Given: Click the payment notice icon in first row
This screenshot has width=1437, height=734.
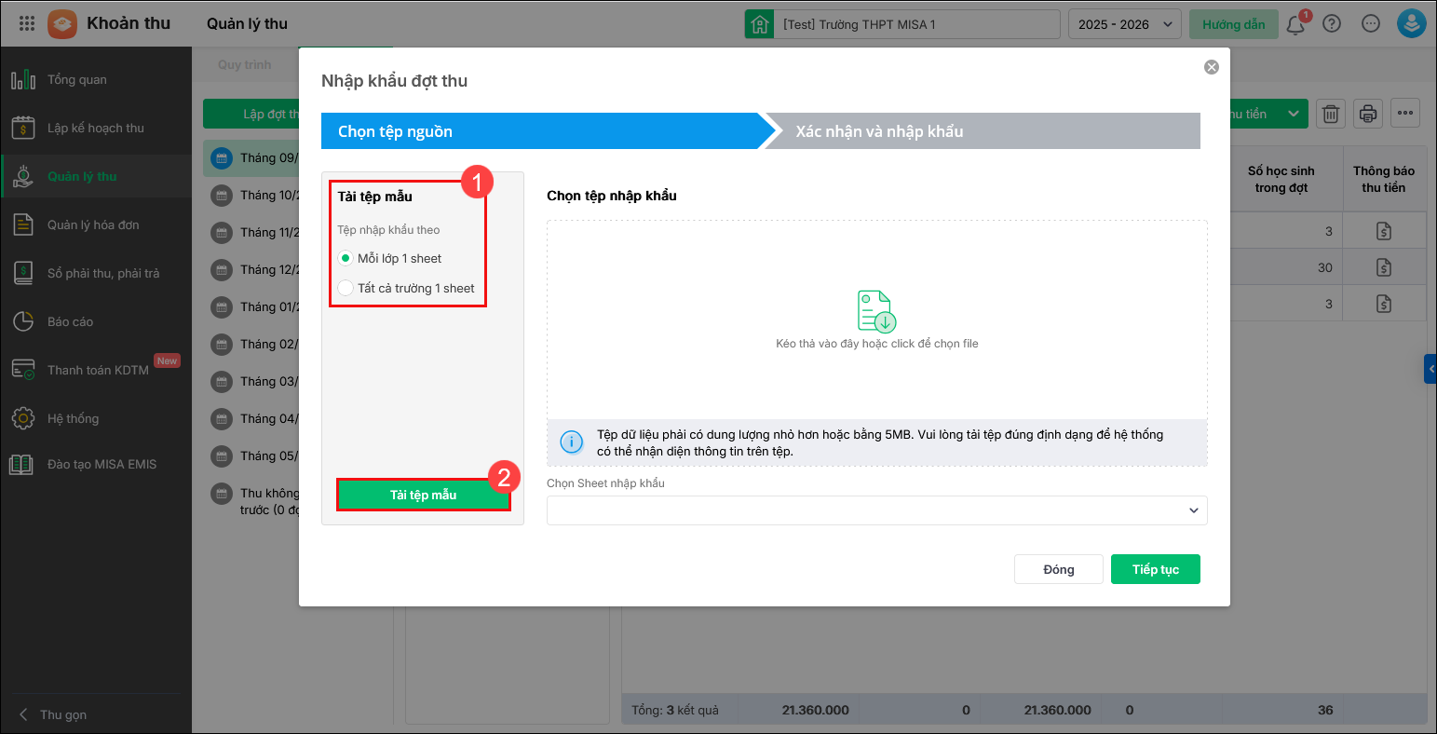Looking at the screenshot, I should pos(1384,231).
